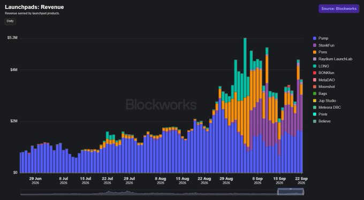The height and width of the screenshot is (200, 364).
Task: Toggle LONG series in legend
Action: [x=321, y=66]
